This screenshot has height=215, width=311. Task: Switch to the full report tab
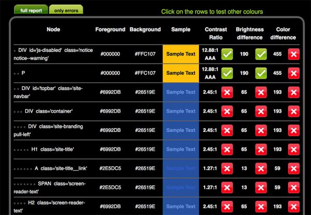click(31, 10)
